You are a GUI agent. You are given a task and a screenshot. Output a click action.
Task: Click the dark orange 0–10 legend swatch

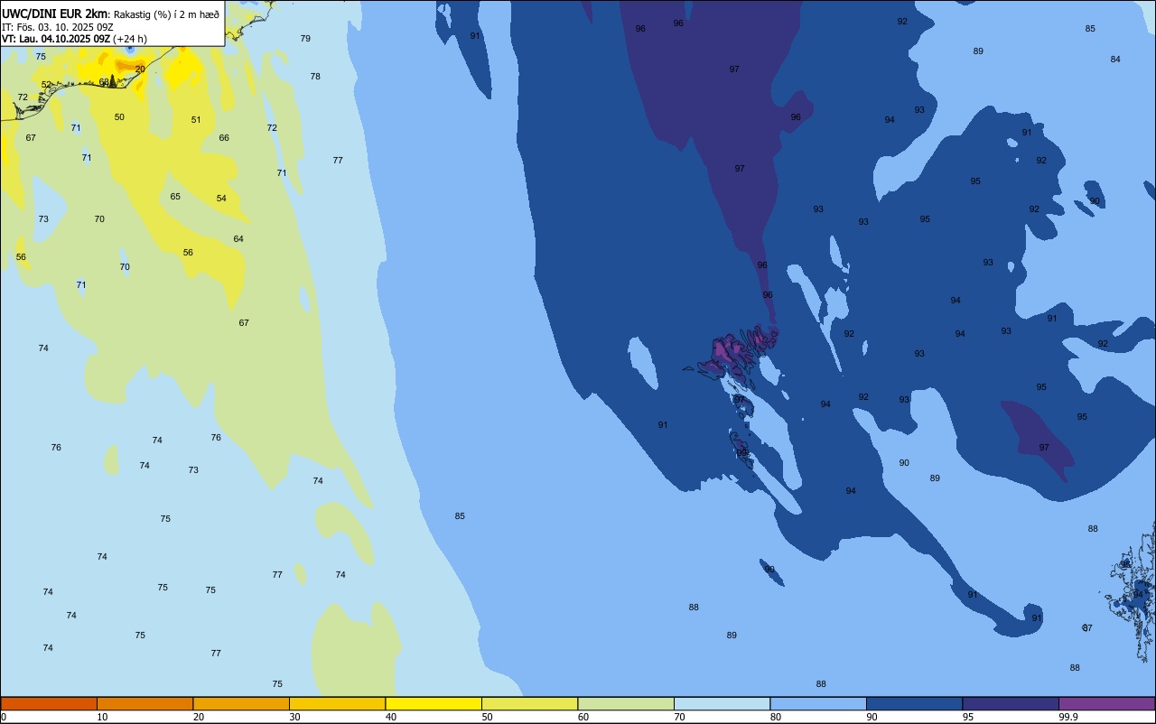pyautogui.click(x=49, y=703)
